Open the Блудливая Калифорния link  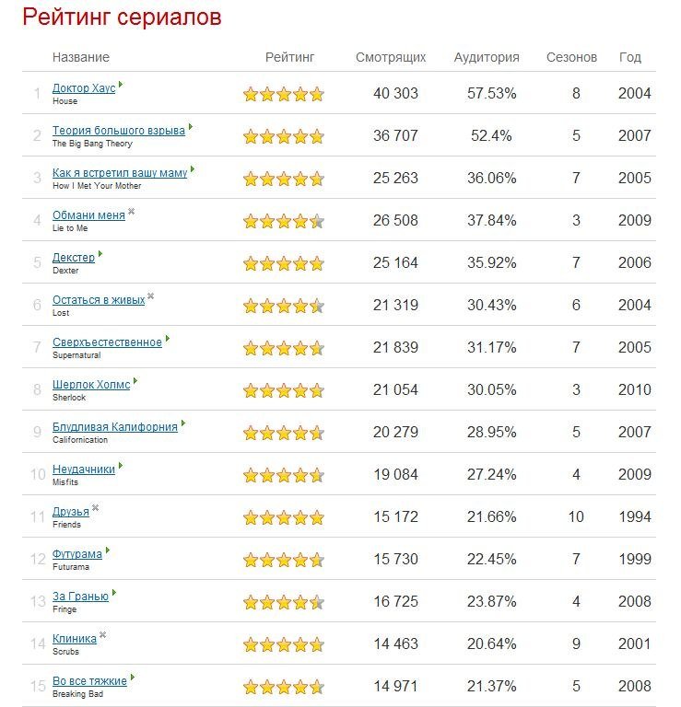pyautogui.click(x=115, y=427)
